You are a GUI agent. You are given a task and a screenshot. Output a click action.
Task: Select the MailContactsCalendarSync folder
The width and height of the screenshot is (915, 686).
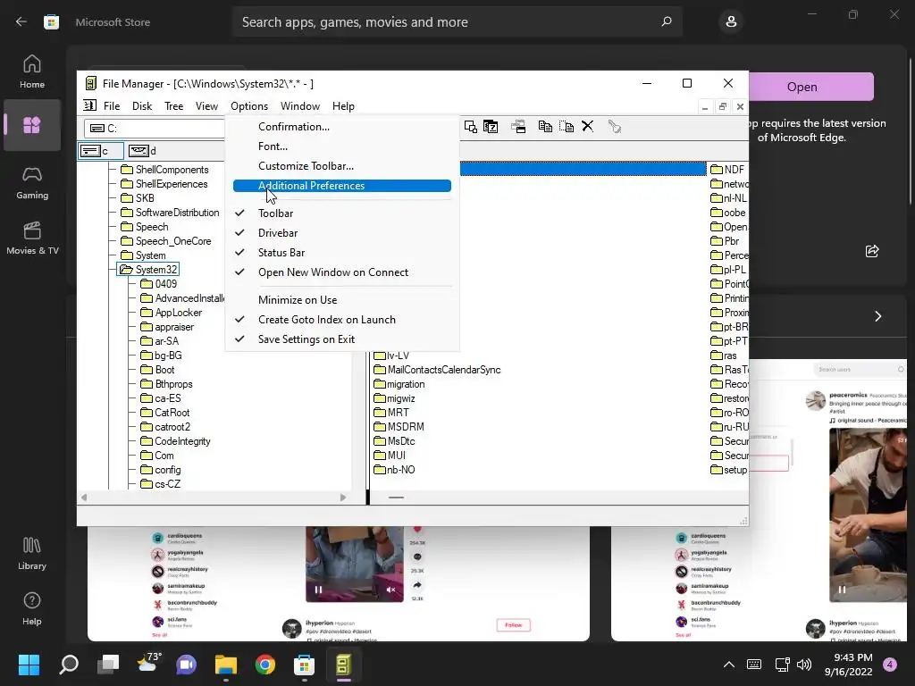pyautogui.click(x=437, y=370)
